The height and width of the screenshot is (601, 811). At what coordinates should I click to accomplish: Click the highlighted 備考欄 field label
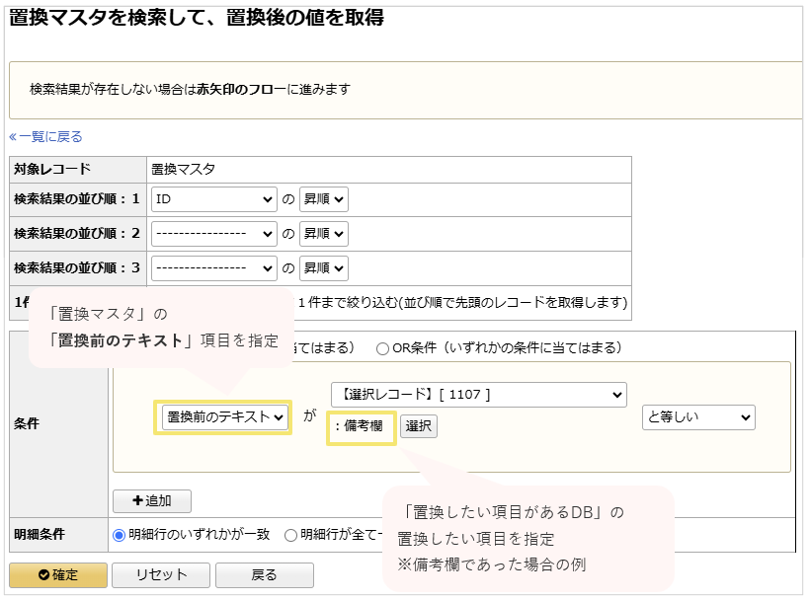coord(360,425)
